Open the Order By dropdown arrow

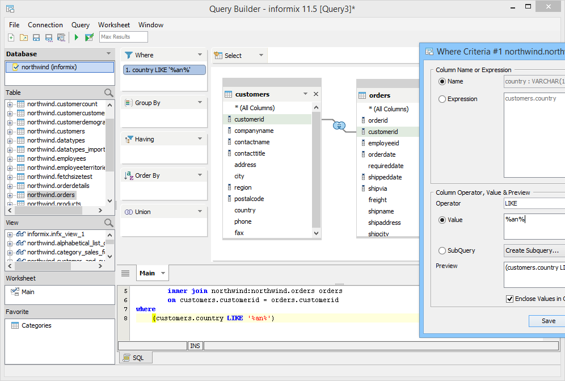pyautogui.click(x=200, y=175)
